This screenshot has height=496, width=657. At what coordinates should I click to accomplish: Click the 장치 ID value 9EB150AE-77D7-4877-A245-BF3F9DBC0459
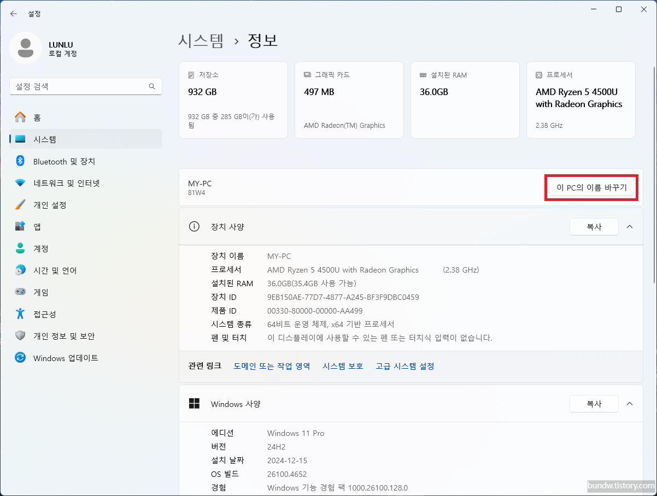tap(343, 297)
